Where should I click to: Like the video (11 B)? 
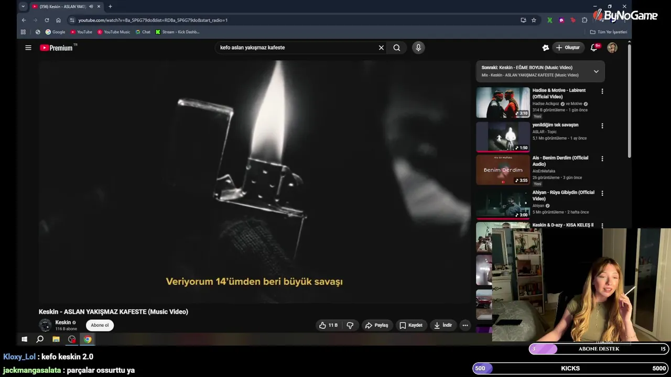[328, 325]
